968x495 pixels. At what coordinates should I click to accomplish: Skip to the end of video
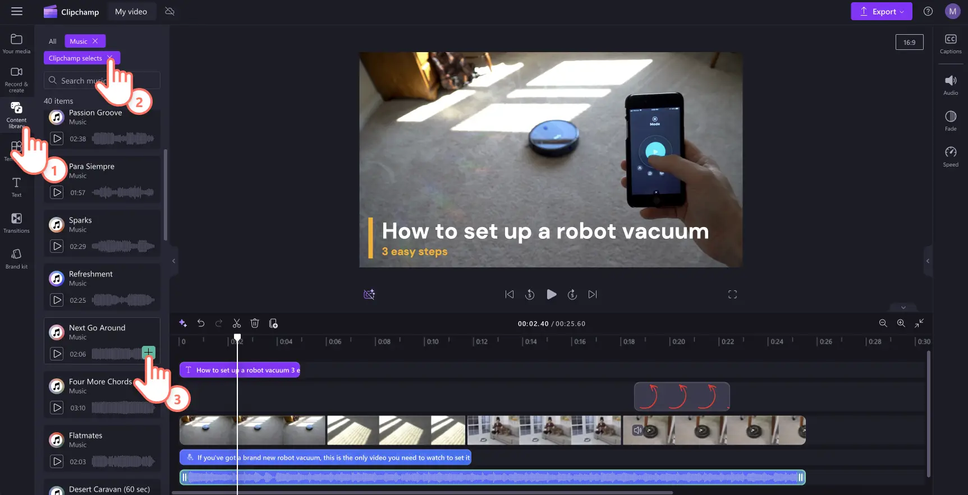click(593, 294)
